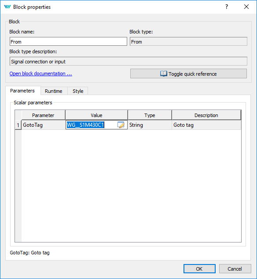Image resolution: width=257 pixels, height=279 pixels.
Task: Click the Block type field showing From
Action: coord(188,41)
